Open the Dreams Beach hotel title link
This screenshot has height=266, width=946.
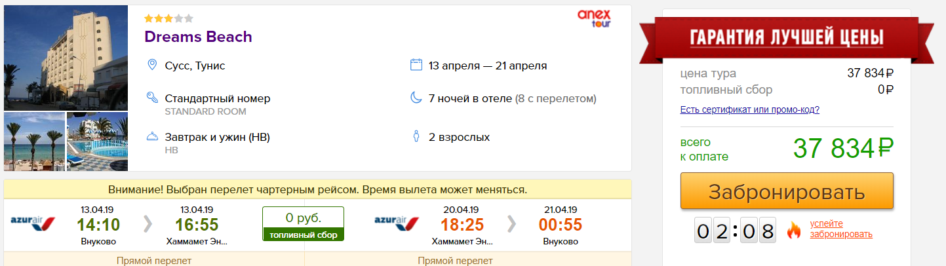pyautogui.click(x=198, y=37)
